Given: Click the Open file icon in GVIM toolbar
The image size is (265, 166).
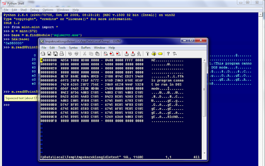Looking at the screenshot, I should click(x=43, y=54).
